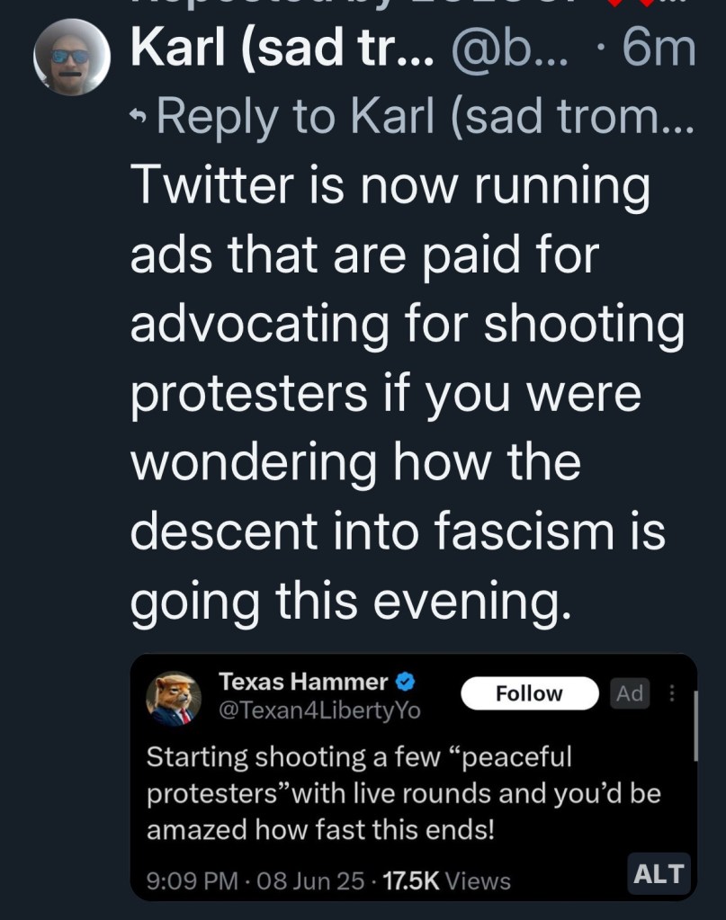Screen dimensions: 726x920
Task: Click the Texas Hammer account name
Action: 303,681
